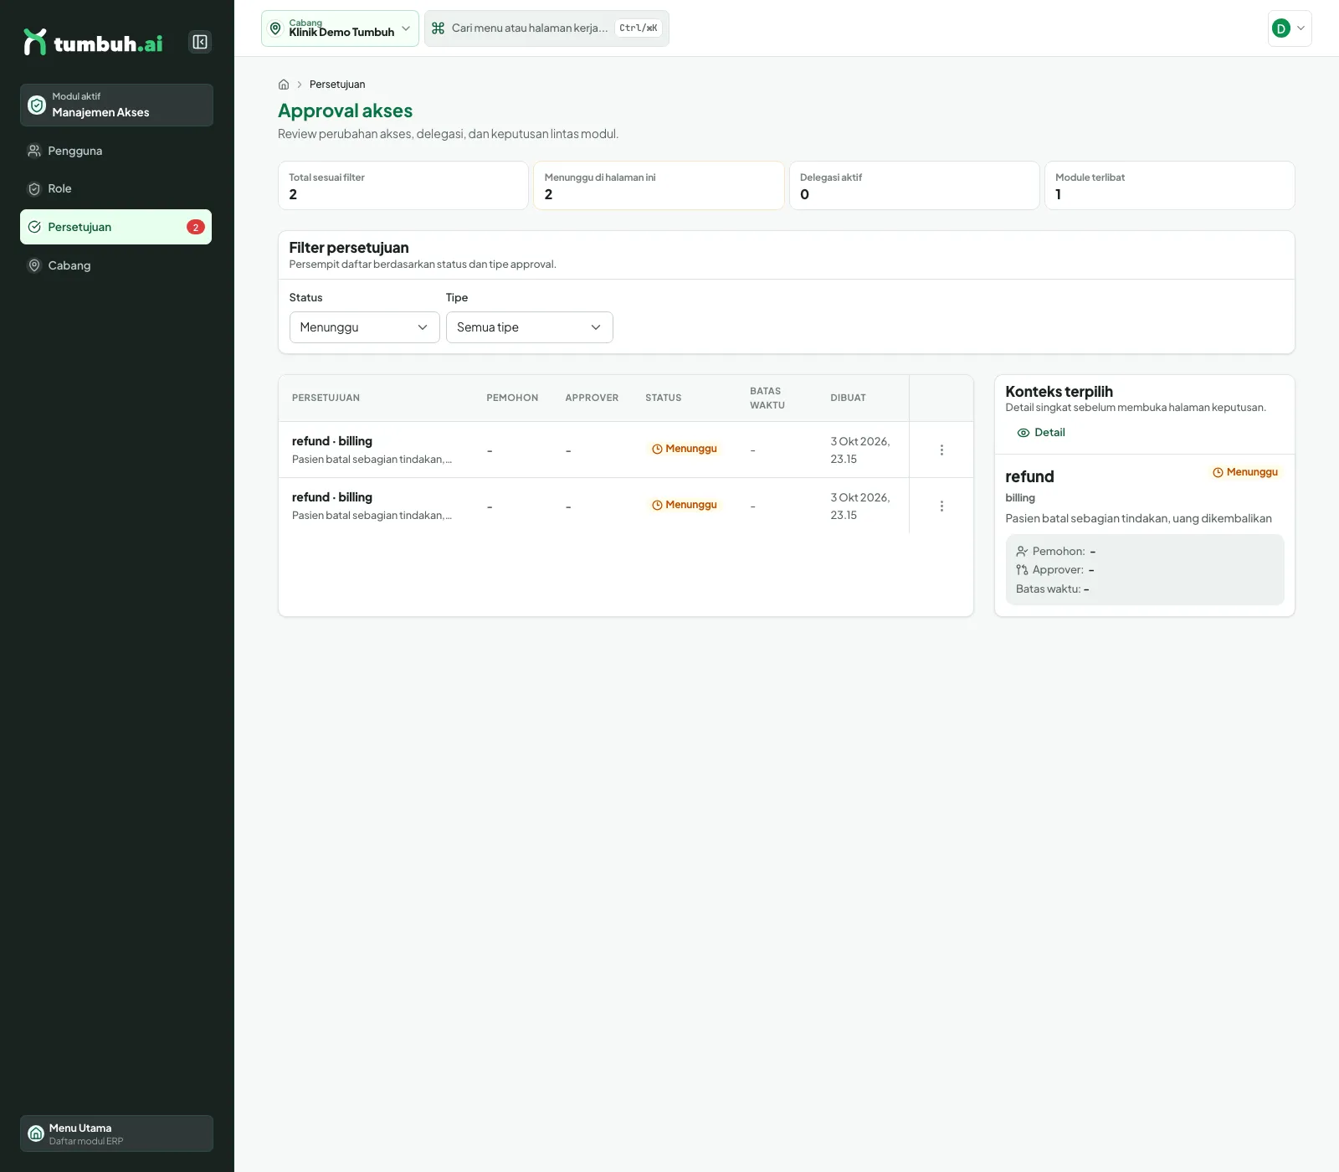The image size is (1339, 1172).
Task: Click the DIBUAT column header
Action: click(x=848, y=398)
